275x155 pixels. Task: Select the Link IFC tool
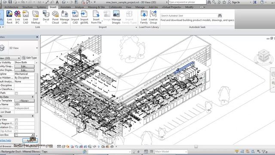pyautogui.click(x=17, y=17)
